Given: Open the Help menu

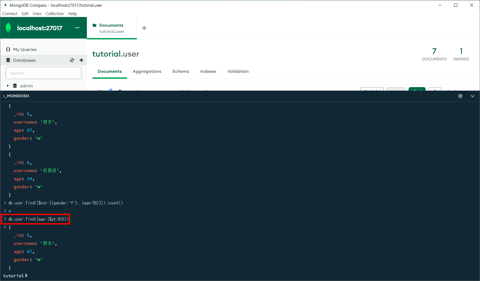Looking at the screenshot, I should click(73, 13).
